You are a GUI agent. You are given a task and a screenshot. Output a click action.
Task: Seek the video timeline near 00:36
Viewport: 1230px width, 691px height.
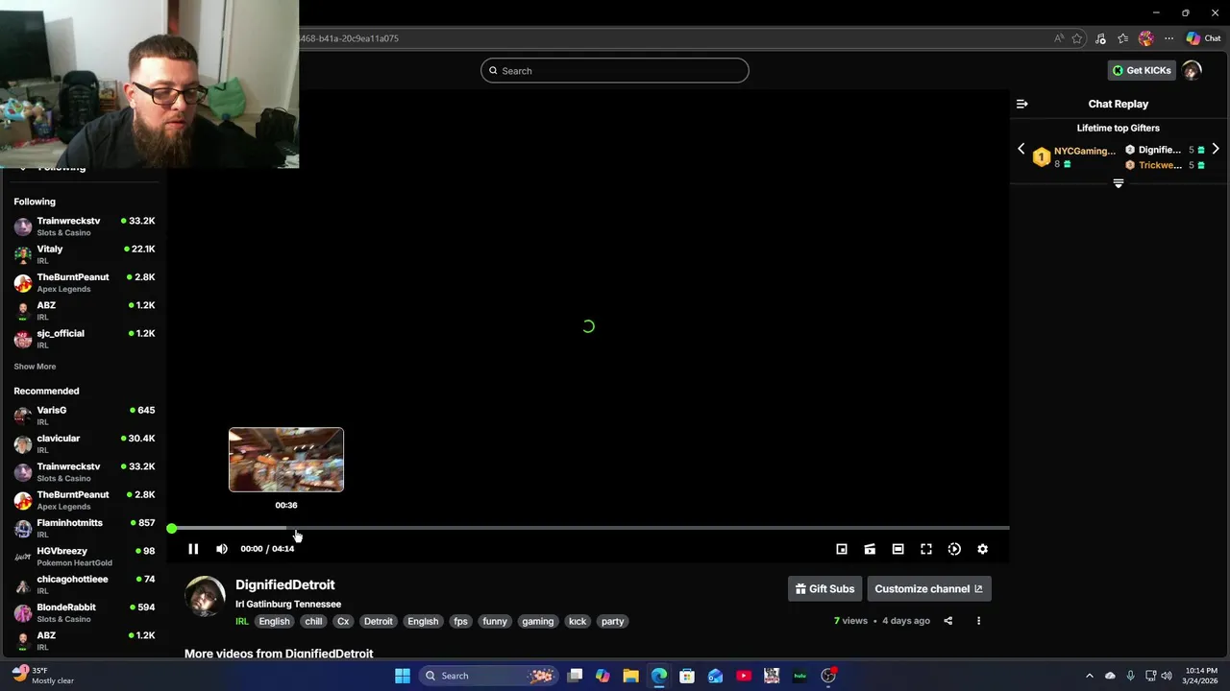pyautogui.click(x=287, y=528)
